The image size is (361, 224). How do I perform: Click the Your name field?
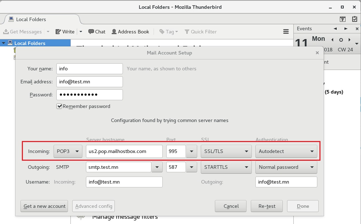point(89,69)
